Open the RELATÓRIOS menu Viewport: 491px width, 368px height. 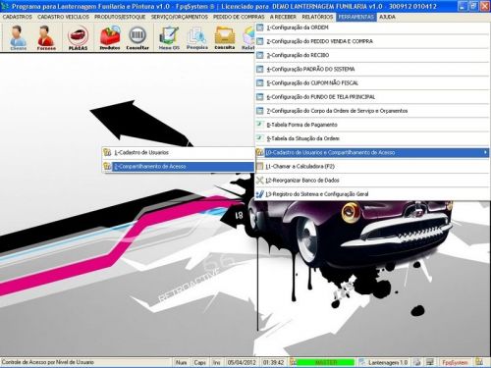click(317, 17)
